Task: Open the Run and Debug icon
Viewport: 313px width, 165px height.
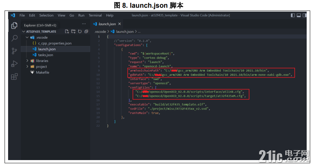Action: click(14, 64)
